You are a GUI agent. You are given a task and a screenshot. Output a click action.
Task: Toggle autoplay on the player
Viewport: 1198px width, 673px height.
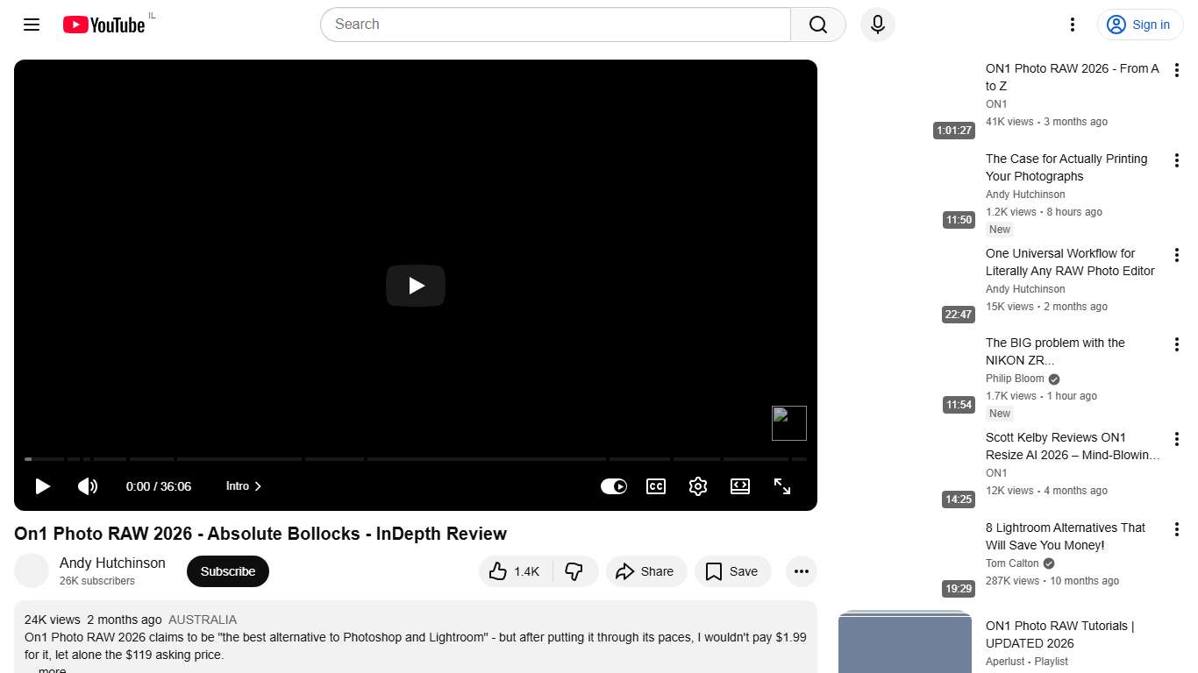coord(614,486)
